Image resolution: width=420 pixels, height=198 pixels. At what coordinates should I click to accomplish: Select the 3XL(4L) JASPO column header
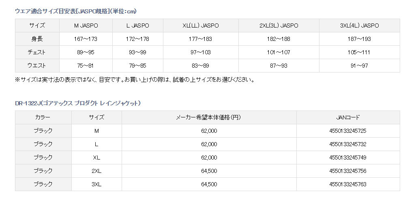[359, 26]
